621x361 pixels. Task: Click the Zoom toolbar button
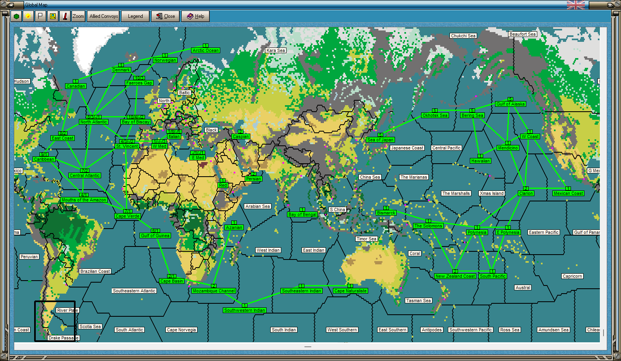click(x=78, y=16)
